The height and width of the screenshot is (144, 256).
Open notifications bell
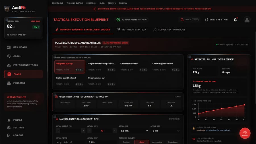pos(235,20)
